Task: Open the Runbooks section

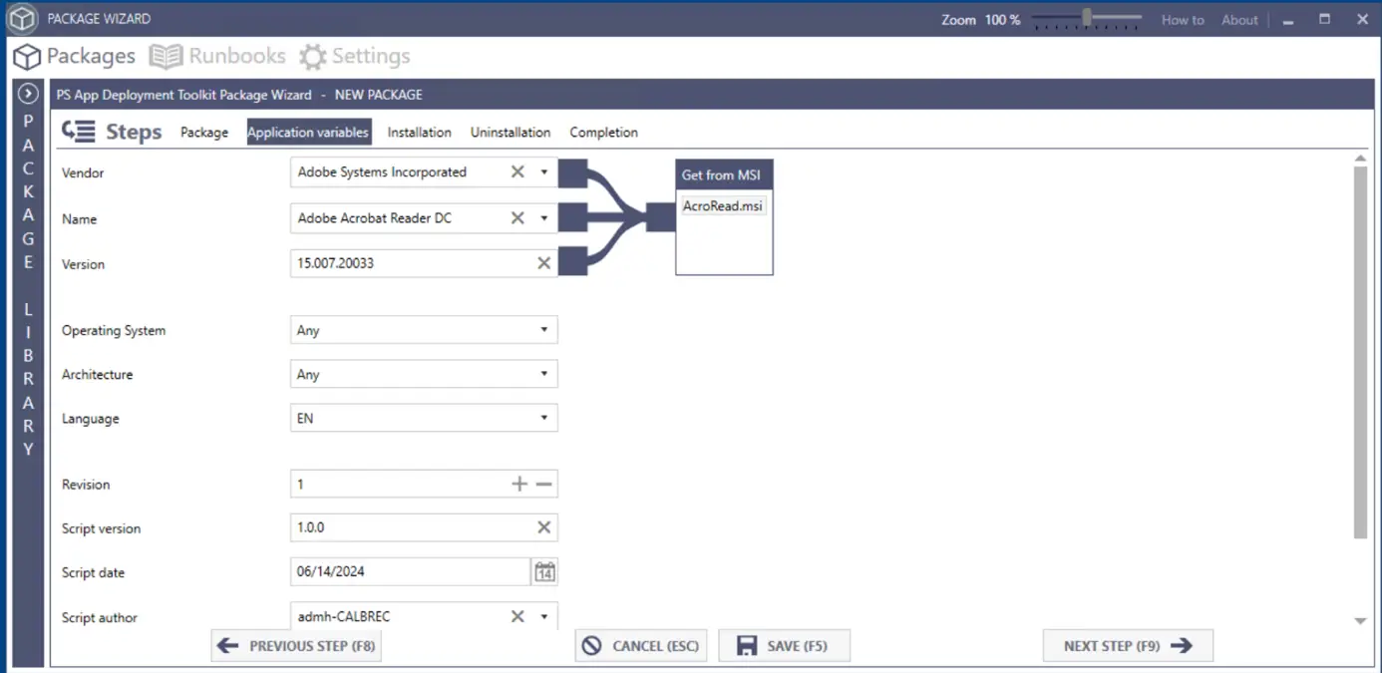Action: (x=217, y=56)
